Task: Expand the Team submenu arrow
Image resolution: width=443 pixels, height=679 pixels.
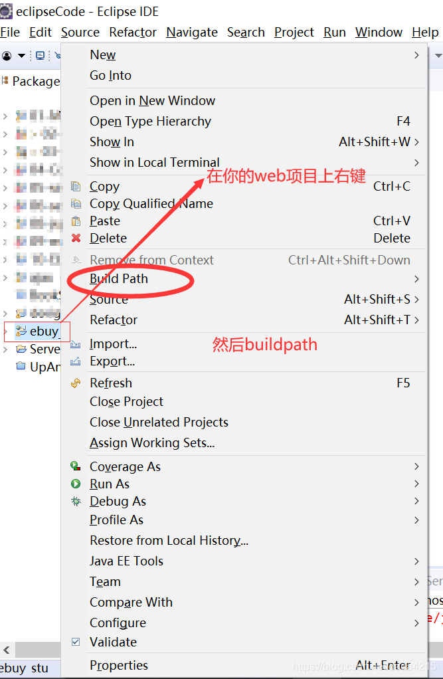Action: 416,581
